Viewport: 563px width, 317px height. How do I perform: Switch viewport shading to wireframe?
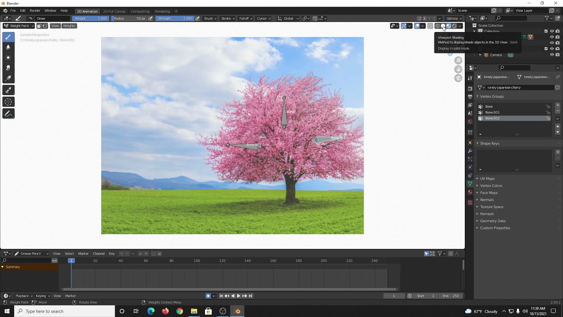click(437, 26)
